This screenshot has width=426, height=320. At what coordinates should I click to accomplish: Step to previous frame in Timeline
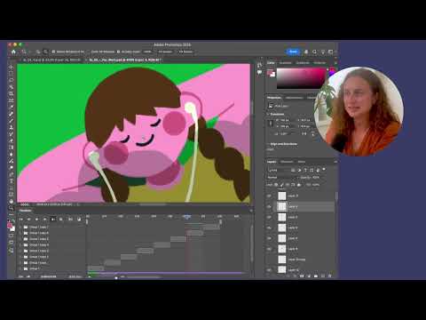click(29, 220)
